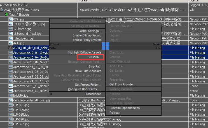Choose Strip Path menu entry

coord(95,66)
